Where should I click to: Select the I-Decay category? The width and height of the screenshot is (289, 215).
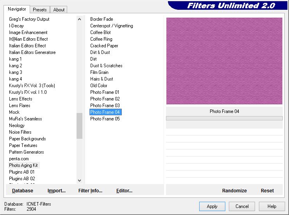click(16, 26)
